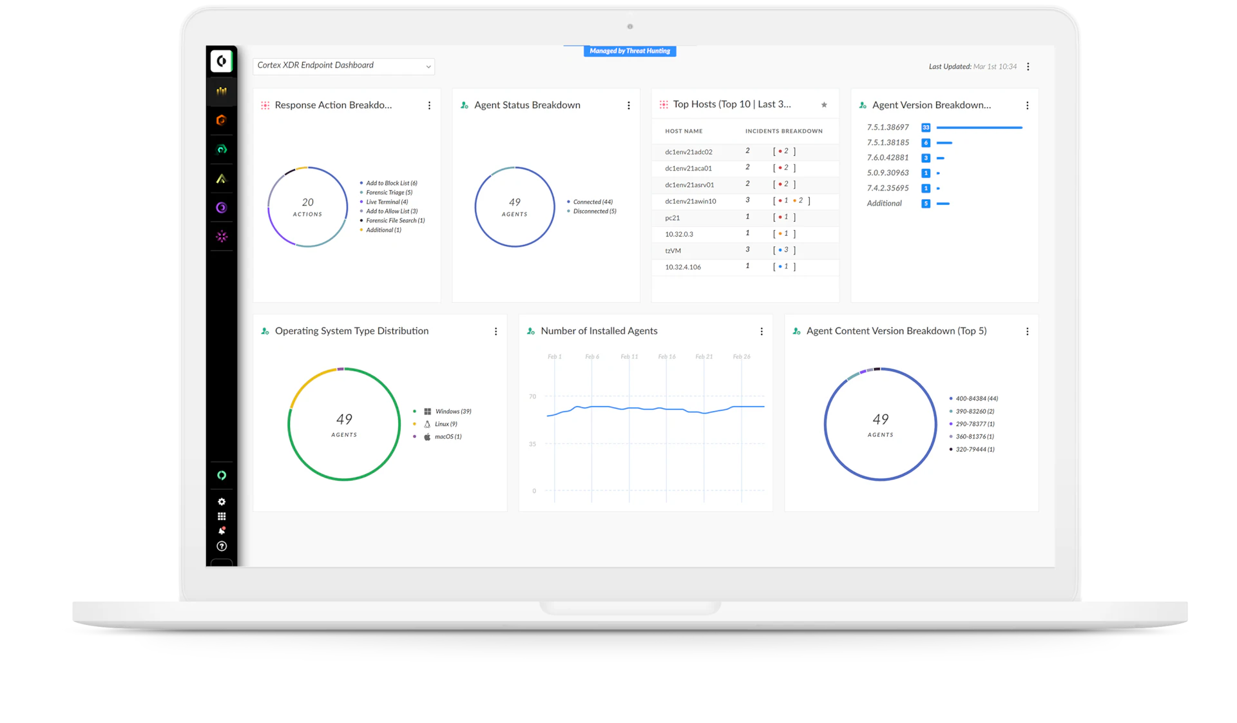Open the green hexagon module in the sidebar

pyautogui.click(x=222, y=149)
